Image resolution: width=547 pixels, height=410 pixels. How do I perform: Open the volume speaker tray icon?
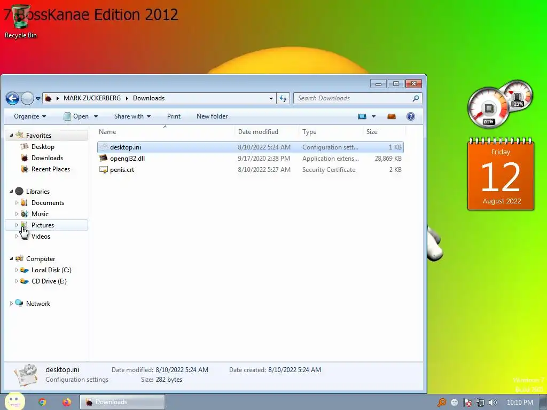[x=493, y=403]
